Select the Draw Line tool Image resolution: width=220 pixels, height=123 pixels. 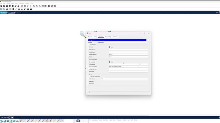click(x=16, y=9)
